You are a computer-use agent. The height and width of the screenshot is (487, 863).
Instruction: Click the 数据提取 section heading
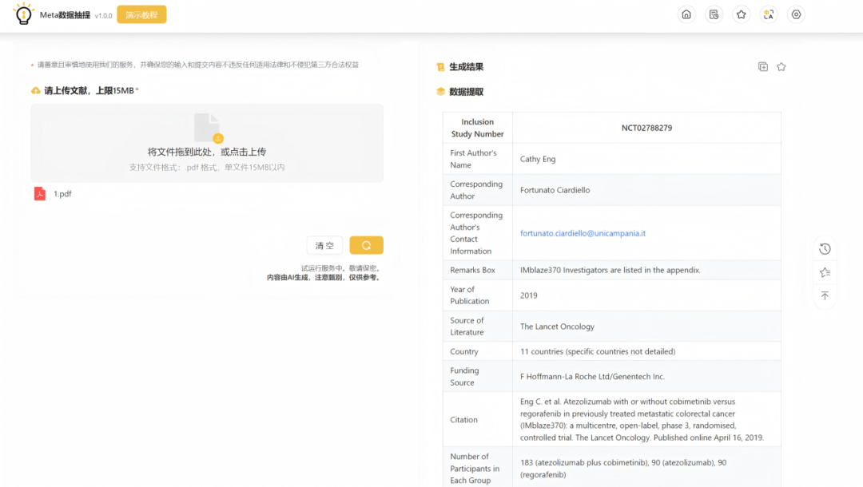coord(466,92)
